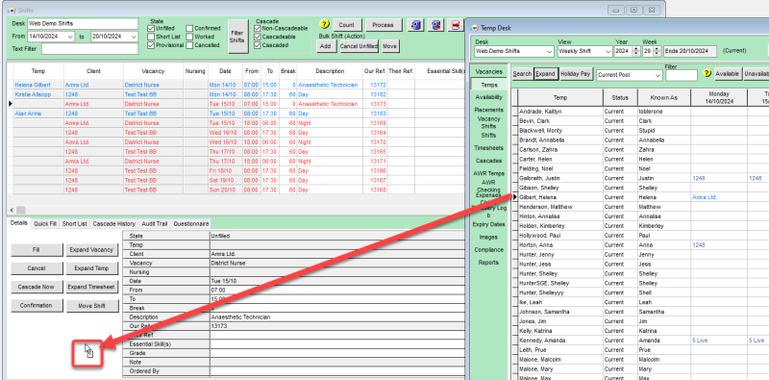Viewport: 769px width, 380px height.
Task: Switch to the Quick Fill tab
Action: click(x=44, y=224)
